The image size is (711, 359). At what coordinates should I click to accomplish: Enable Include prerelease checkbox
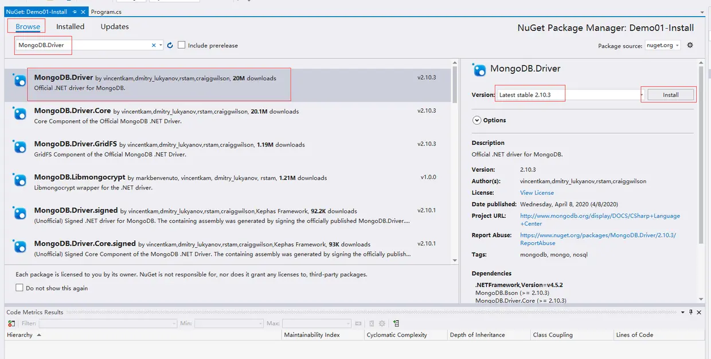pyautogui.click(x=182, y=45)
